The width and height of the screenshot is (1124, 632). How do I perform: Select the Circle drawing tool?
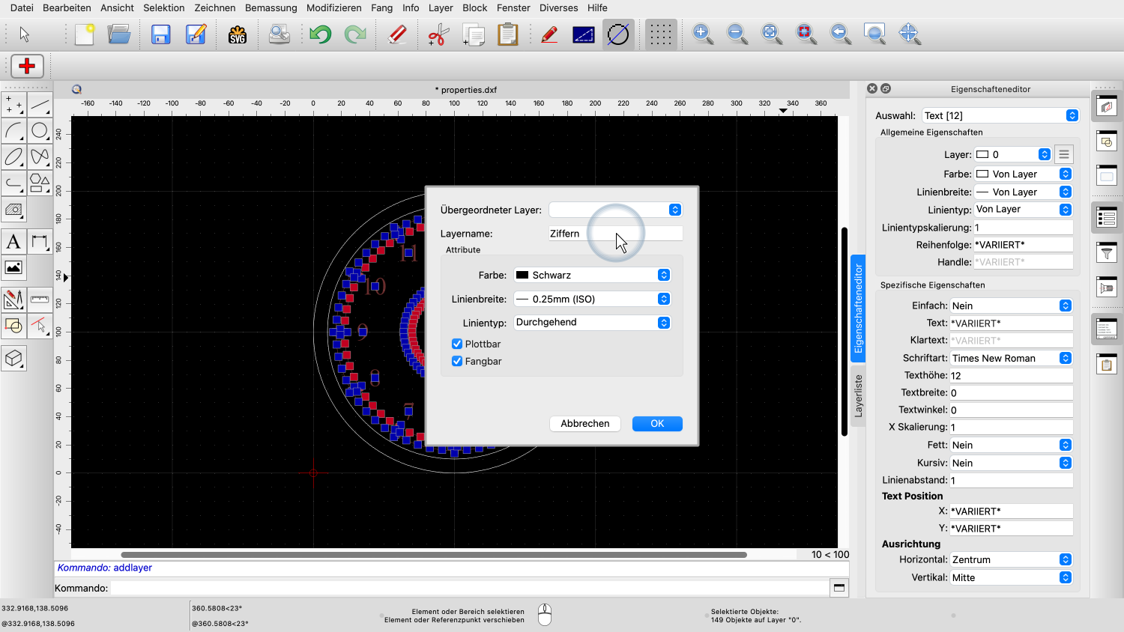click(40, 131)
